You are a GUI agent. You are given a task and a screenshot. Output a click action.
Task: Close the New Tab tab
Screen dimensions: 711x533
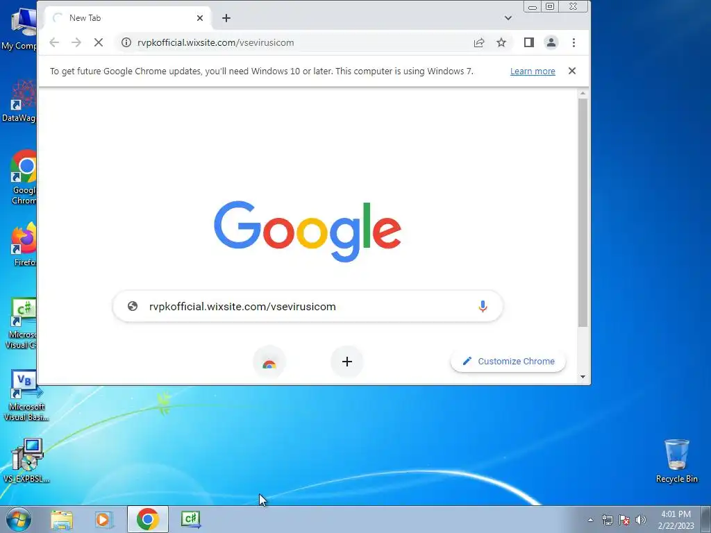(x=200, y=18)
